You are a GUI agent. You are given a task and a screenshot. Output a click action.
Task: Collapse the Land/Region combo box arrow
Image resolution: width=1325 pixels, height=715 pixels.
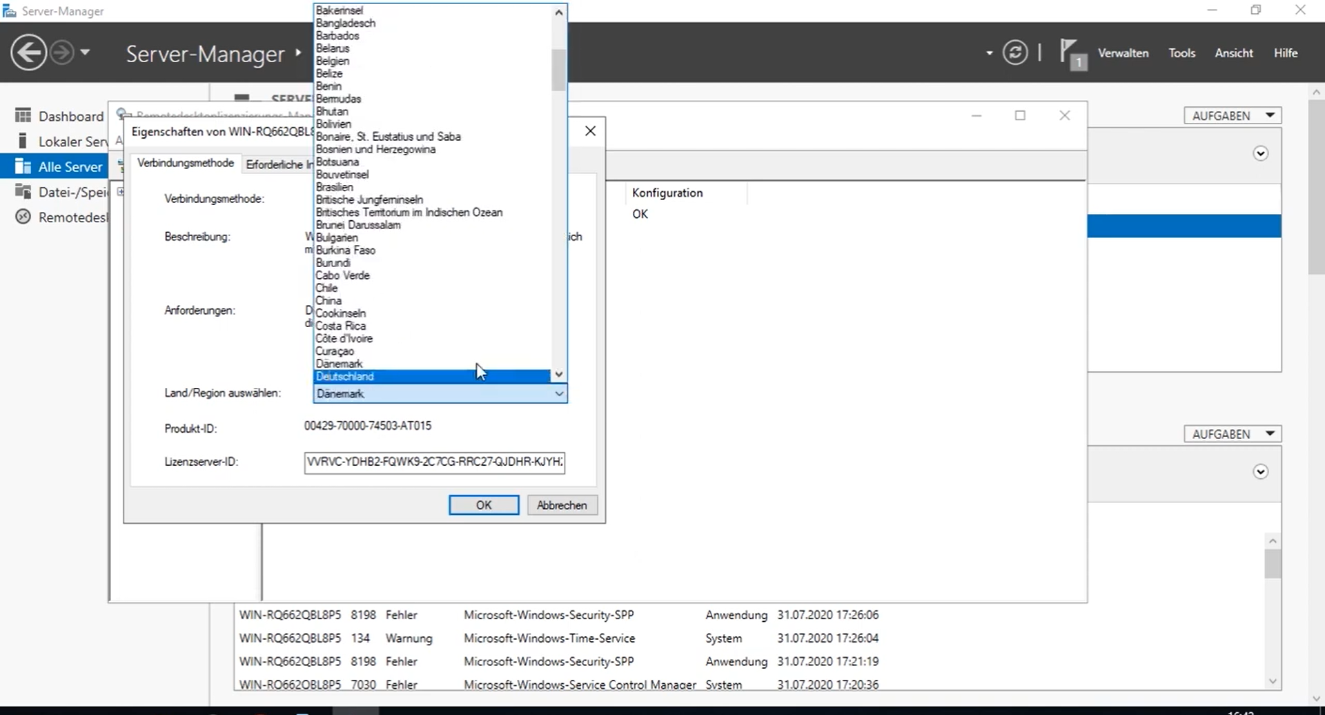click(559, 393)
